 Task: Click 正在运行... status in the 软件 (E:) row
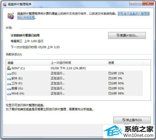58,78
